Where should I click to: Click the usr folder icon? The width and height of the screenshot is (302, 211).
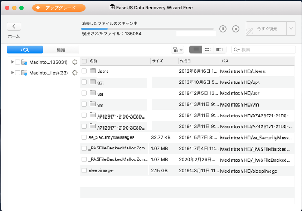[93, 93]
